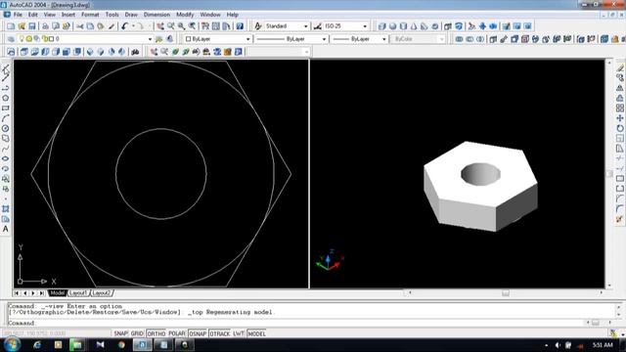Select the Box solid tool
This screenshot has width=626, height=352.
tap(382, 26)
